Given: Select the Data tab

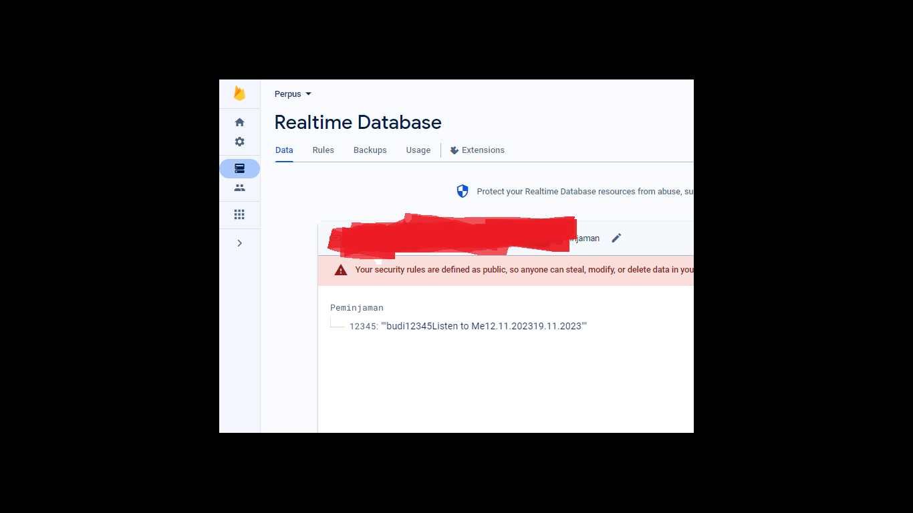Looking at the screenshot, I should (x=283, y=150).
